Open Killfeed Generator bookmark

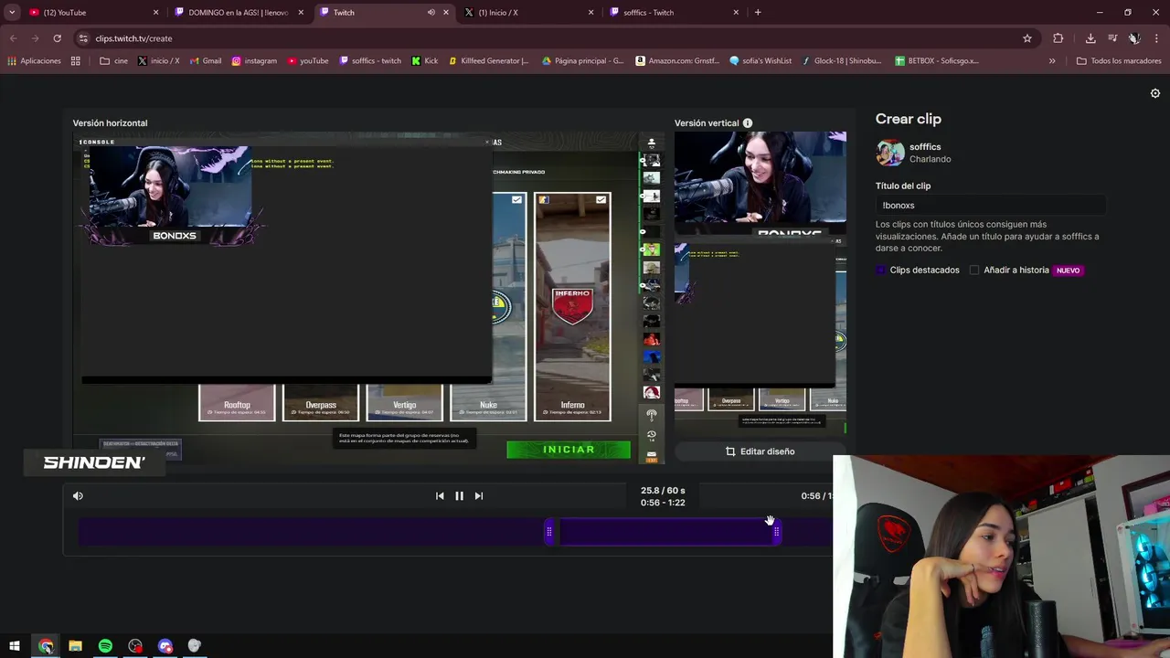488,61
